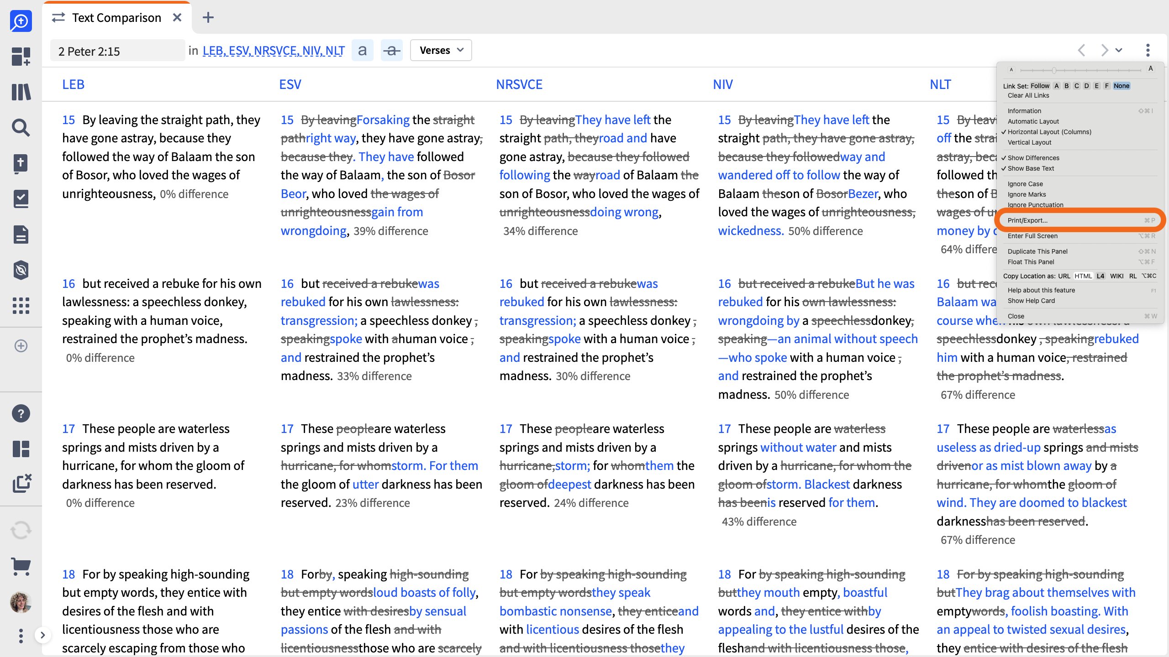
Task: Set Link Set to None
Action: (x=1121, y=86)
